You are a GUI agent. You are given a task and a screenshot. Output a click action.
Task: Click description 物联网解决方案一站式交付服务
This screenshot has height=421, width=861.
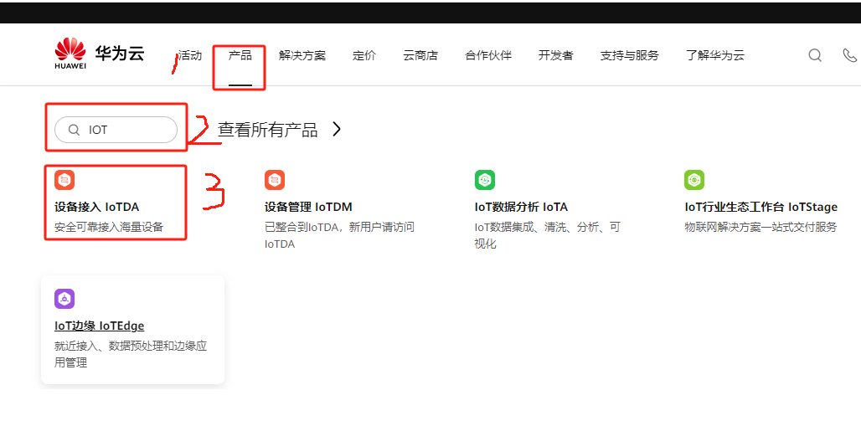[760, 227]
